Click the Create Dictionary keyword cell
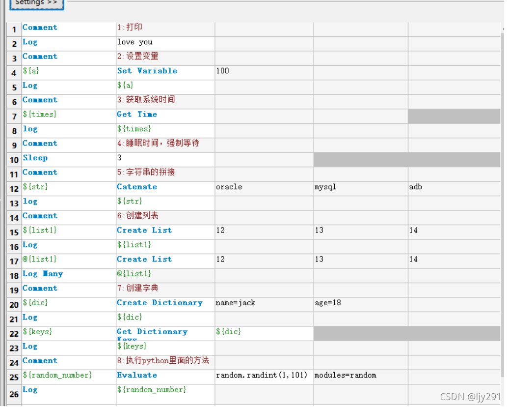507x407 pixels. pos(165,305)
